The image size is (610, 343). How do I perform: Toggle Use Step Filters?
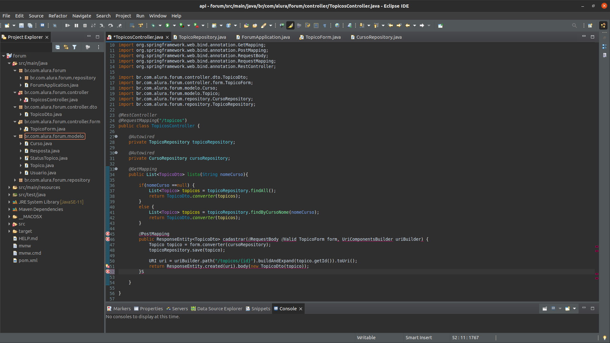[141, 25]
